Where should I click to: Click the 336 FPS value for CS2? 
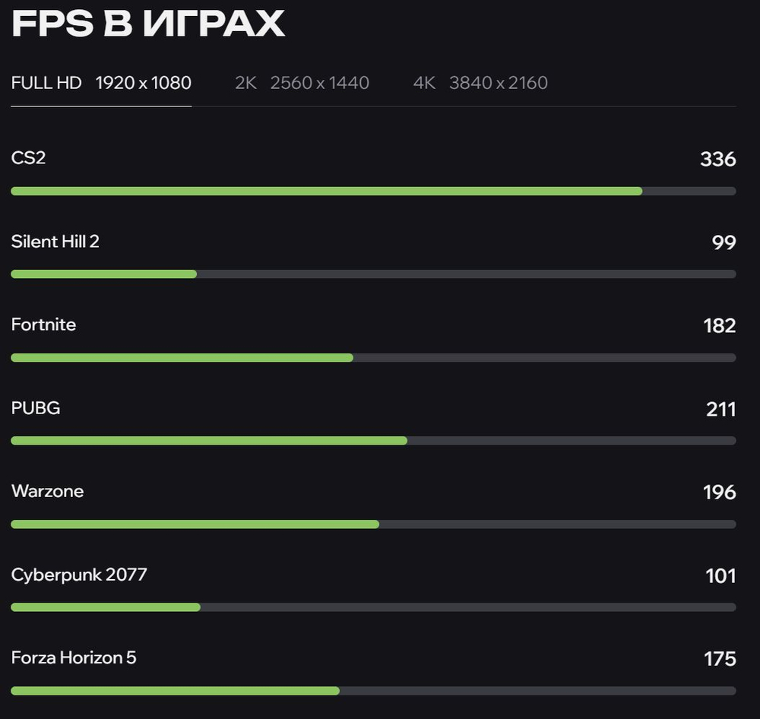pos(718,160)
